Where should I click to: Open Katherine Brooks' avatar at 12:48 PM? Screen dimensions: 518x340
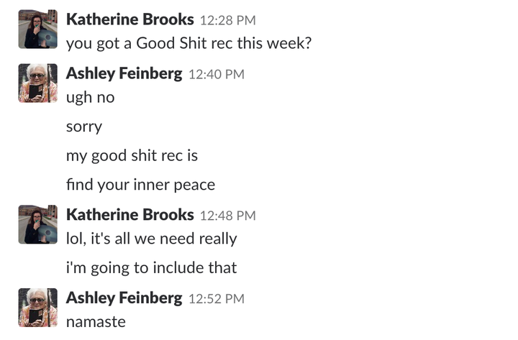[37, 224]
